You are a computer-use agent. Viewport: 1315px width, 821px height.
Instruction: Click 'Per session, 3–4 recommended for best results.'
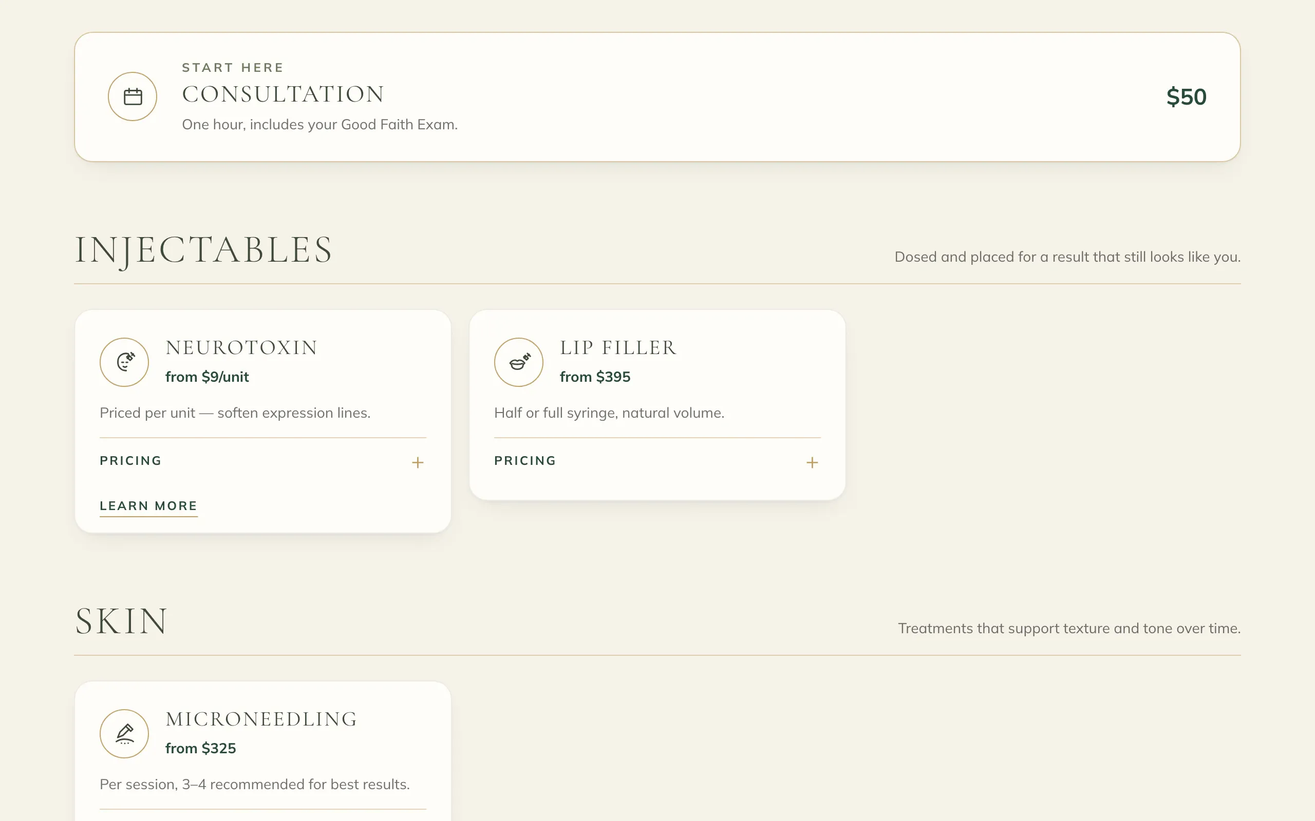tap(255, 785)
